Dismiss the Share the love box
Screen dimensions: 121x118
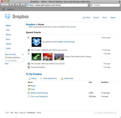tap(23, 55)
